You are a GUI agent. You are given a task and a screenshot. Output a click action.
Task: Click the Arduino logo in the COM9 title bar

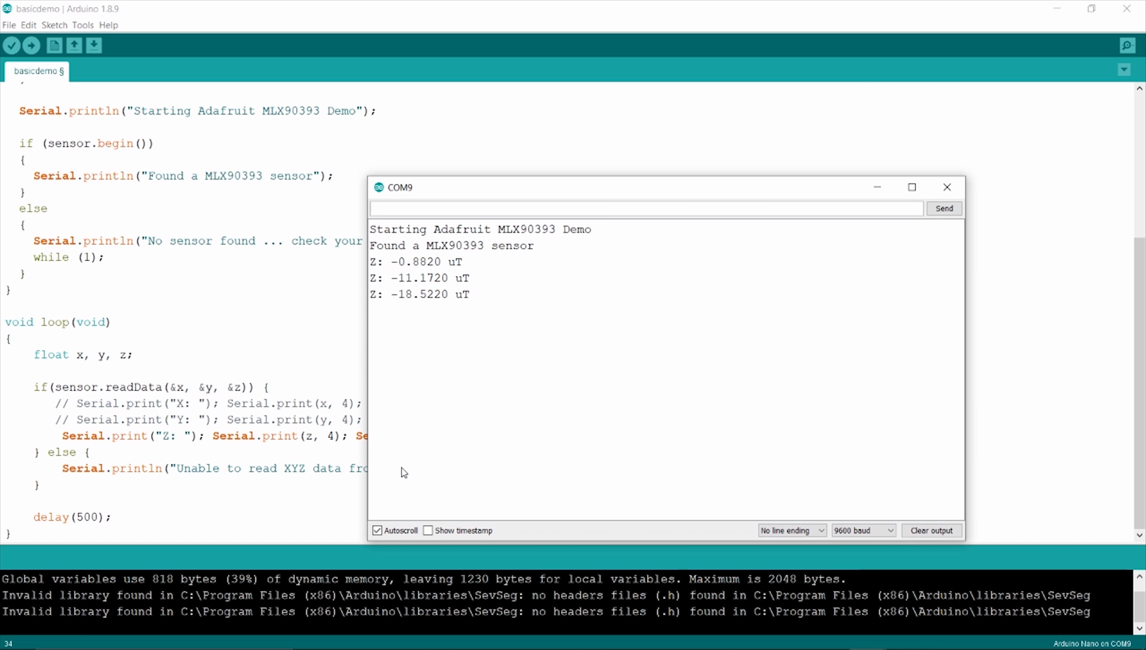point(378,187)
